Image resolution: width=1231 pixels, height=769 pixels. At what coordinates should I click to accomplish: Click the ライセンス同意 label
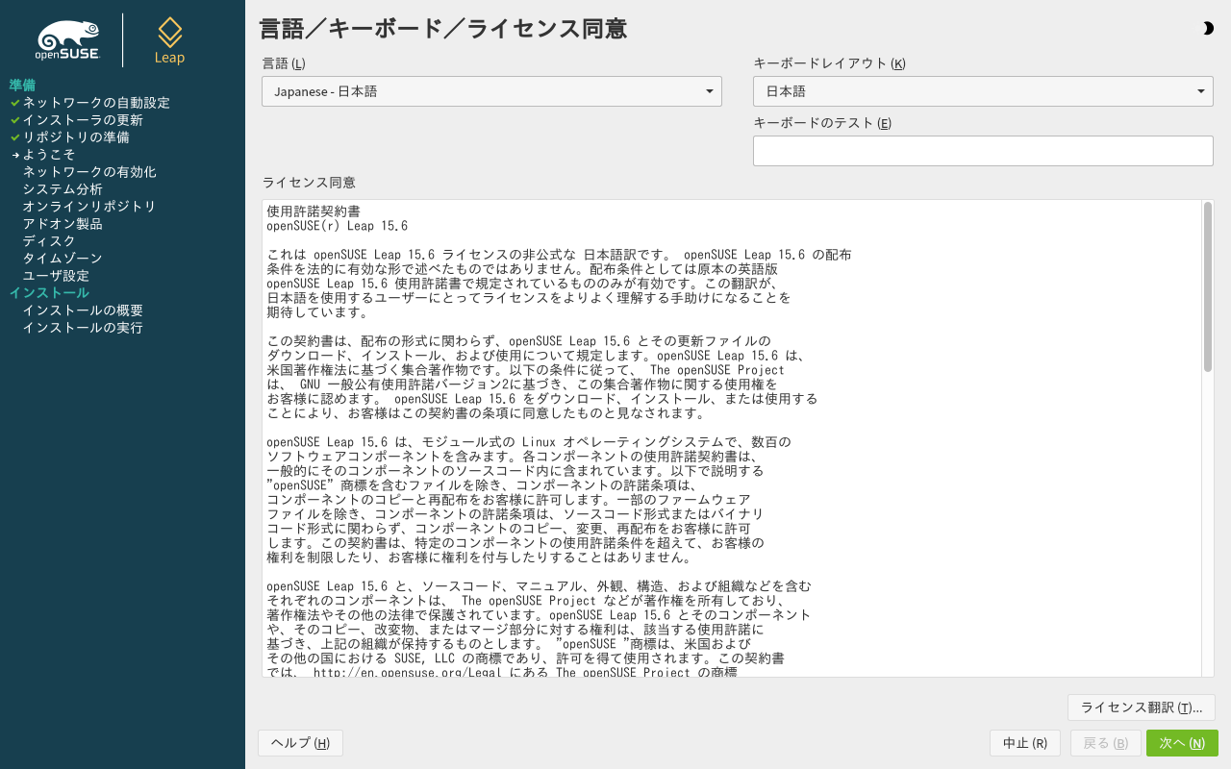[309, 182]
